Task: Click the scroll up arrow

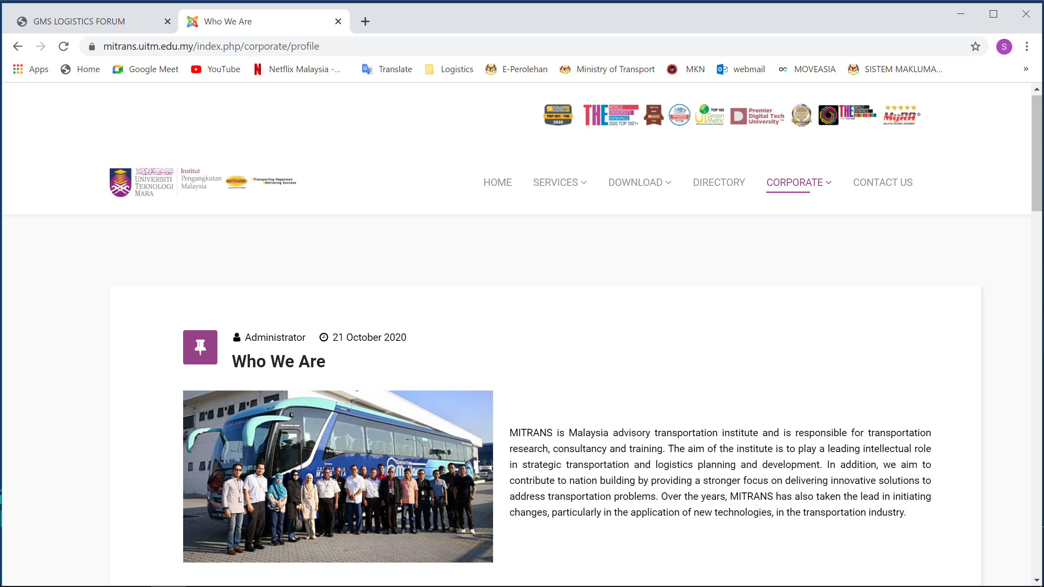Action: coord(1036,89)
